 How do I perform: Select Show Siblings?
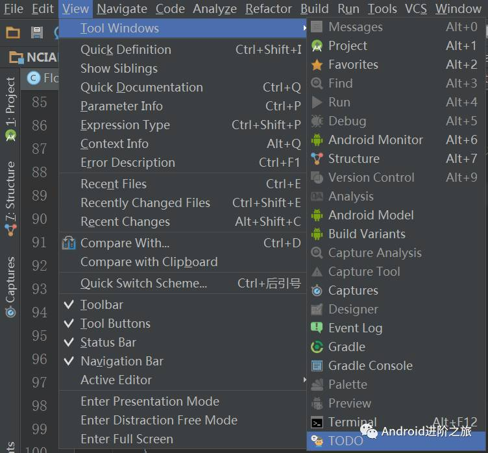tap(183, 69)
